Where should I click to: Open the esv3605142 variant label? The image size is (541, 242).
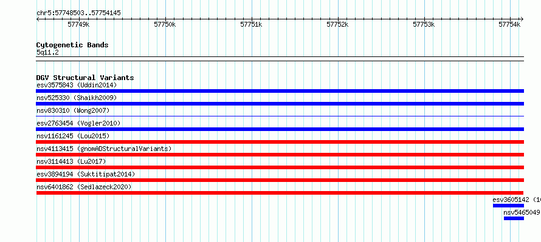517,200
